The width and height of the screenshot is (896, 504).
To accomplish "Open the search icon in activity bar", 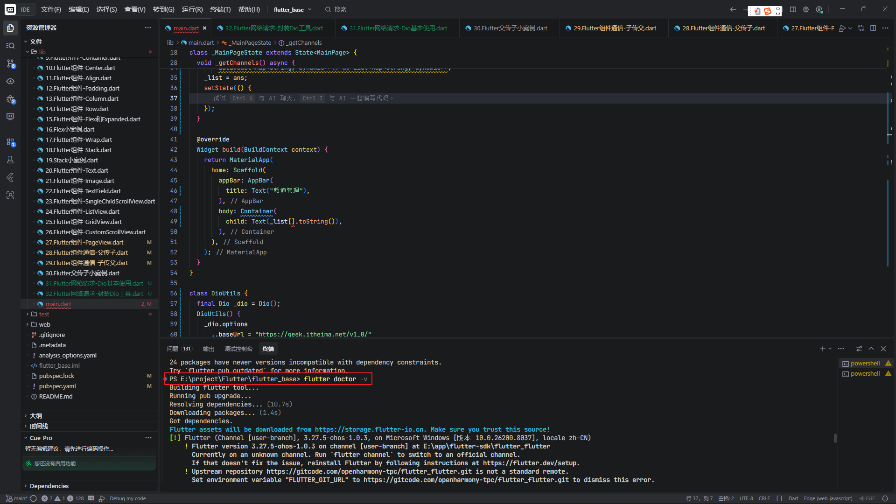I will coord(10,46).
